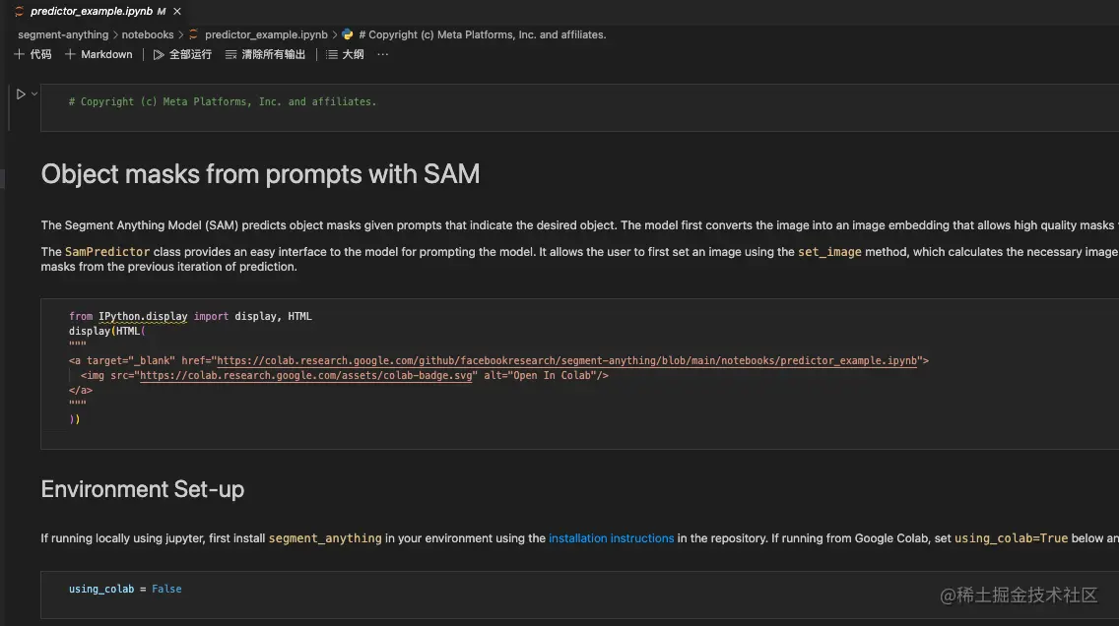This screenshot has height=626, width=1119.
Task: Add a new Markdown cell
Action: (99, 54)
